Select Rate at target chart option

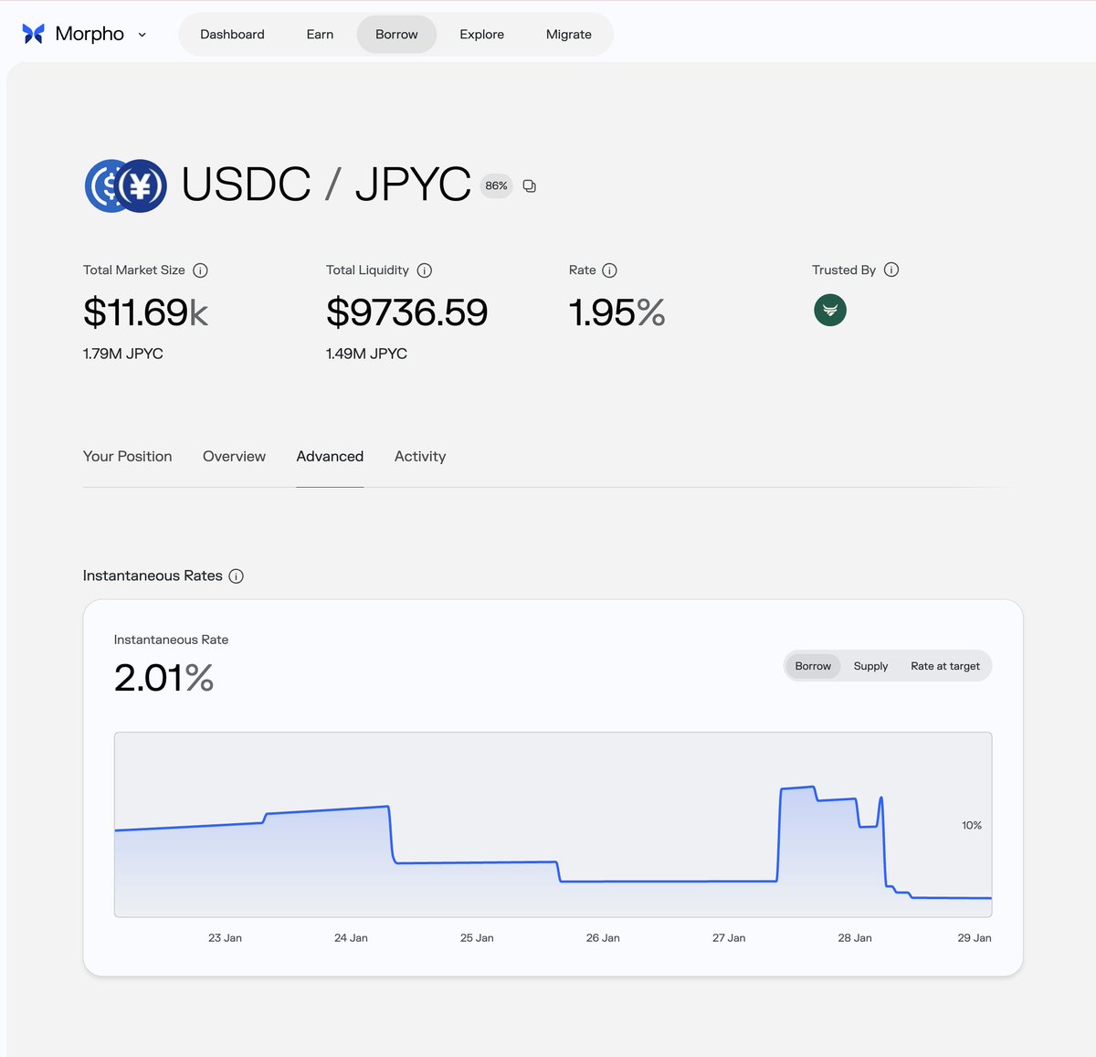pyautogui.click(x=945, y=666)
